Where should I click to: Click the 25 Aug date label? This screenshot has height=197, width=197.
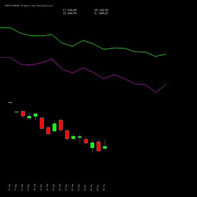click(53, 187)
